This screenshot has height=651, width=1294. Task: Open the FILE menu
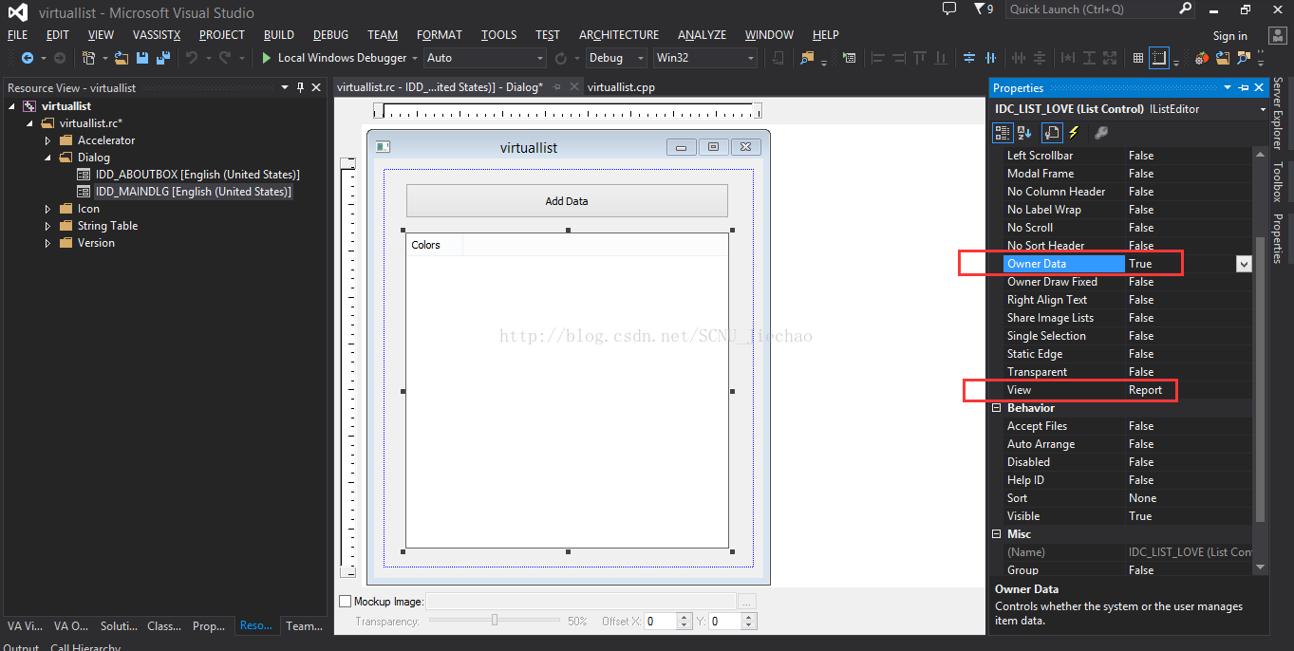pos(18,35)
